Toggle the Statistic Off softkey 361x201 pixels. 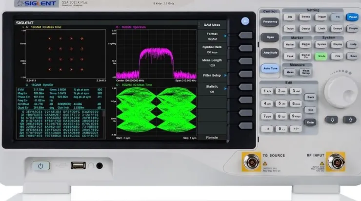pyautogui.click(x=212, y=89)
